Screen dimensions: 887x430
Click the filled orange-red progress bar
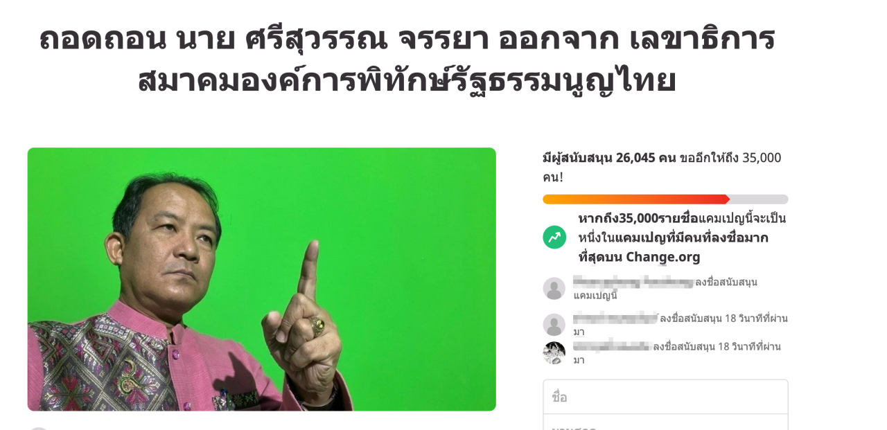click(x=635, y=199)
